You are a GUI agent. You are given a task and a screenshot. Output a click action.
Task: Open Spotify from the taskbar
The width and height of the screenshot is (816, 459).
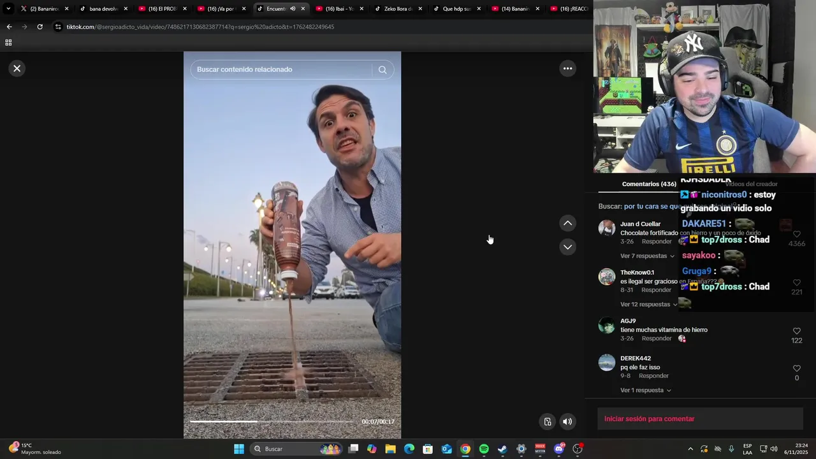(x=484, y=449)
